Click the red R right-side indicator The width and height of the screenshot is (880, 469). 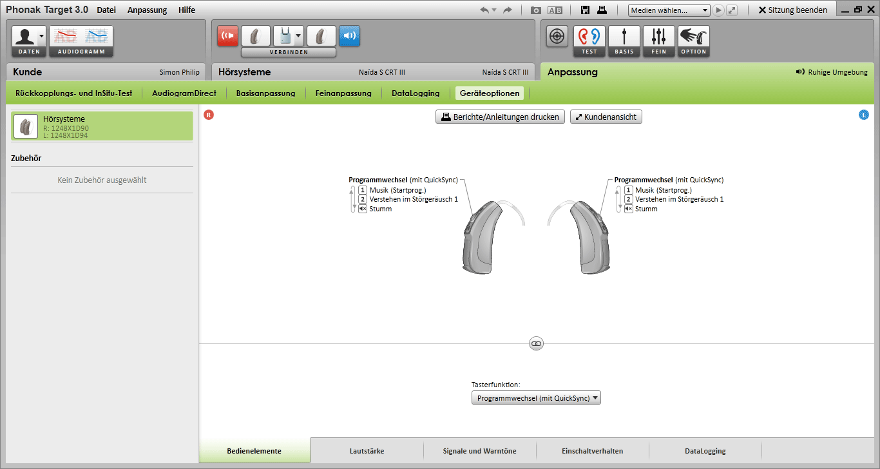click(x=209, y=115)
